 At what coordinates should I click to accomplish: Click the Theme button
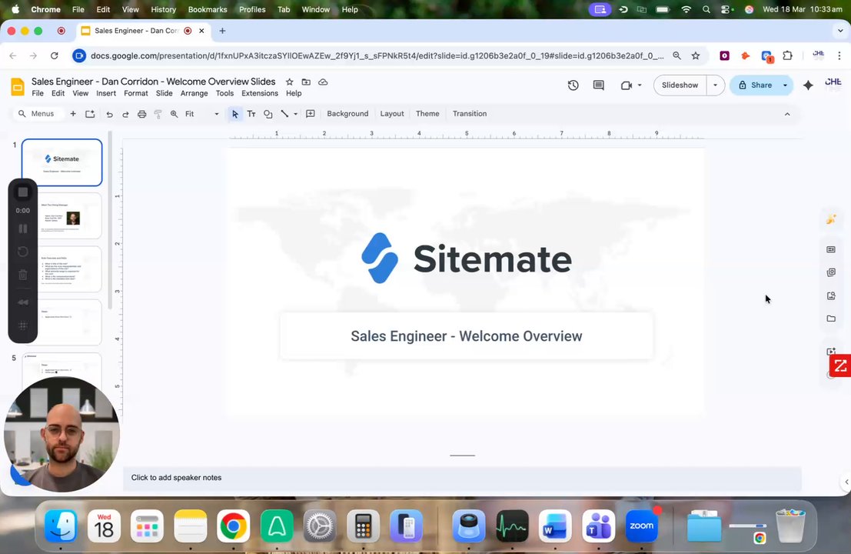(x=427, y=114)
